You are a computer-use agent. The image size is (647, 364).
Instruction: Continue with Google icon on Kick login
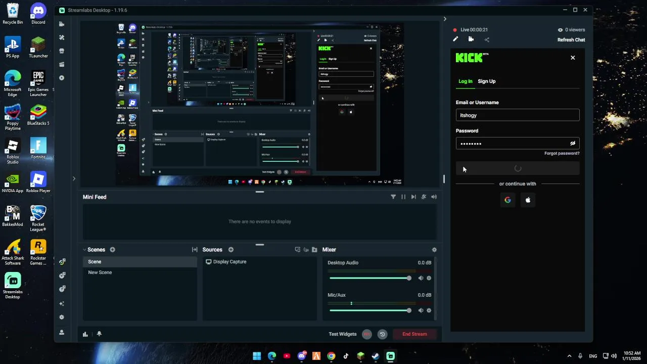point(507,200)
